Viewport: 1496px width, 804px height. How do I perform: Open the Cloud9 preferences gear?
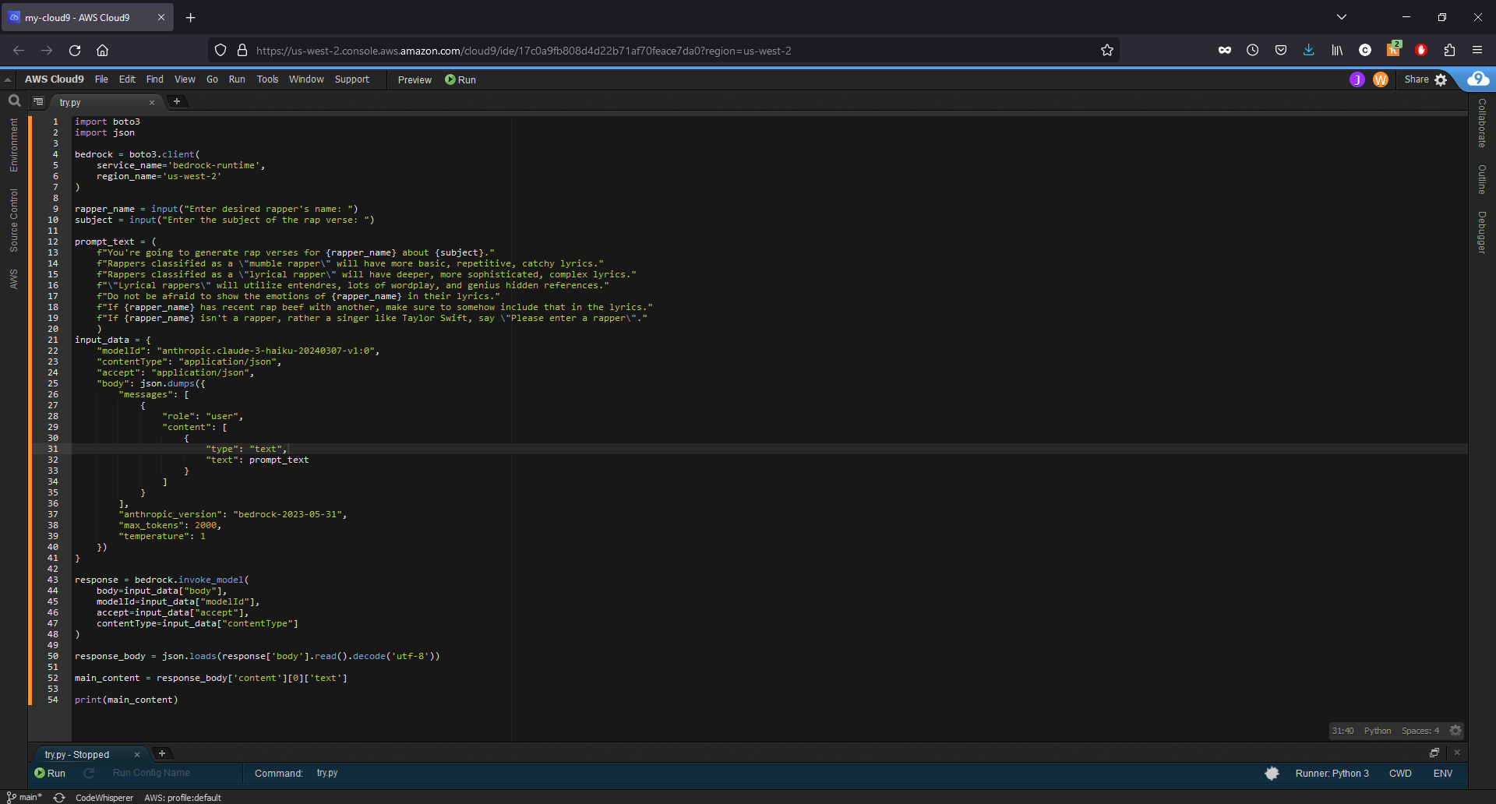click(1441, 79)
